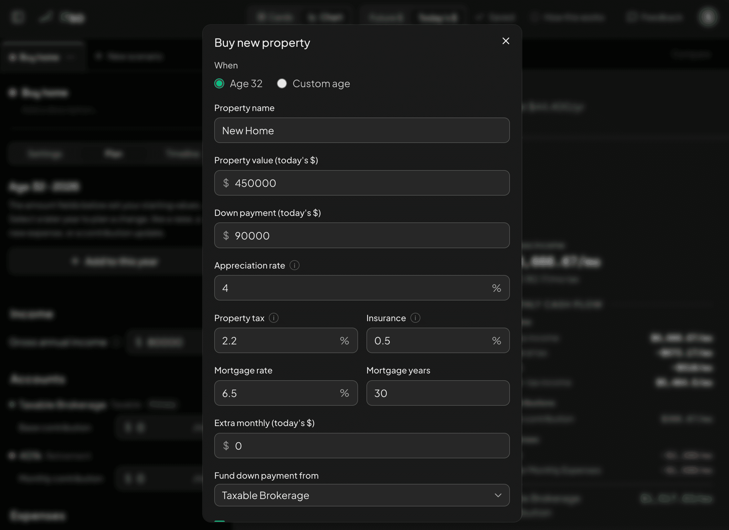Open the Fund down payment from dropdown

click(x=362, y=495)
